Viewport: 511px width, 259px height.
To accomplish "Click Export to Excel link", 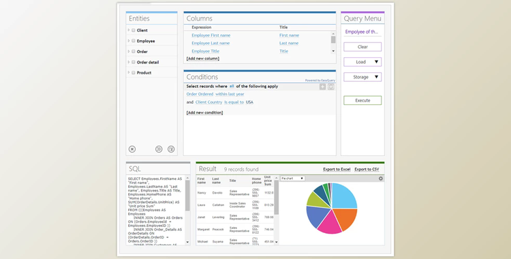I will point(337,169).
